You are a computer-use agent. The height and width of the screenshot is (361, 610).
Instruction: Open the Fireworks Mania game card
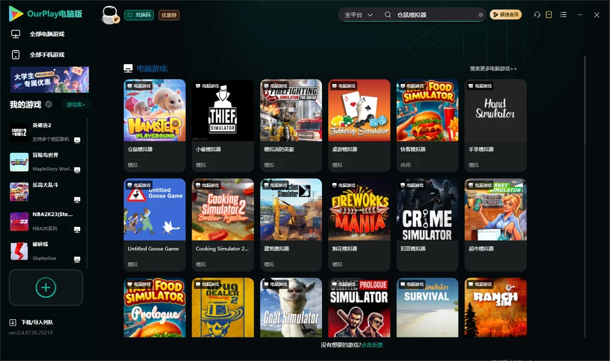359,225
